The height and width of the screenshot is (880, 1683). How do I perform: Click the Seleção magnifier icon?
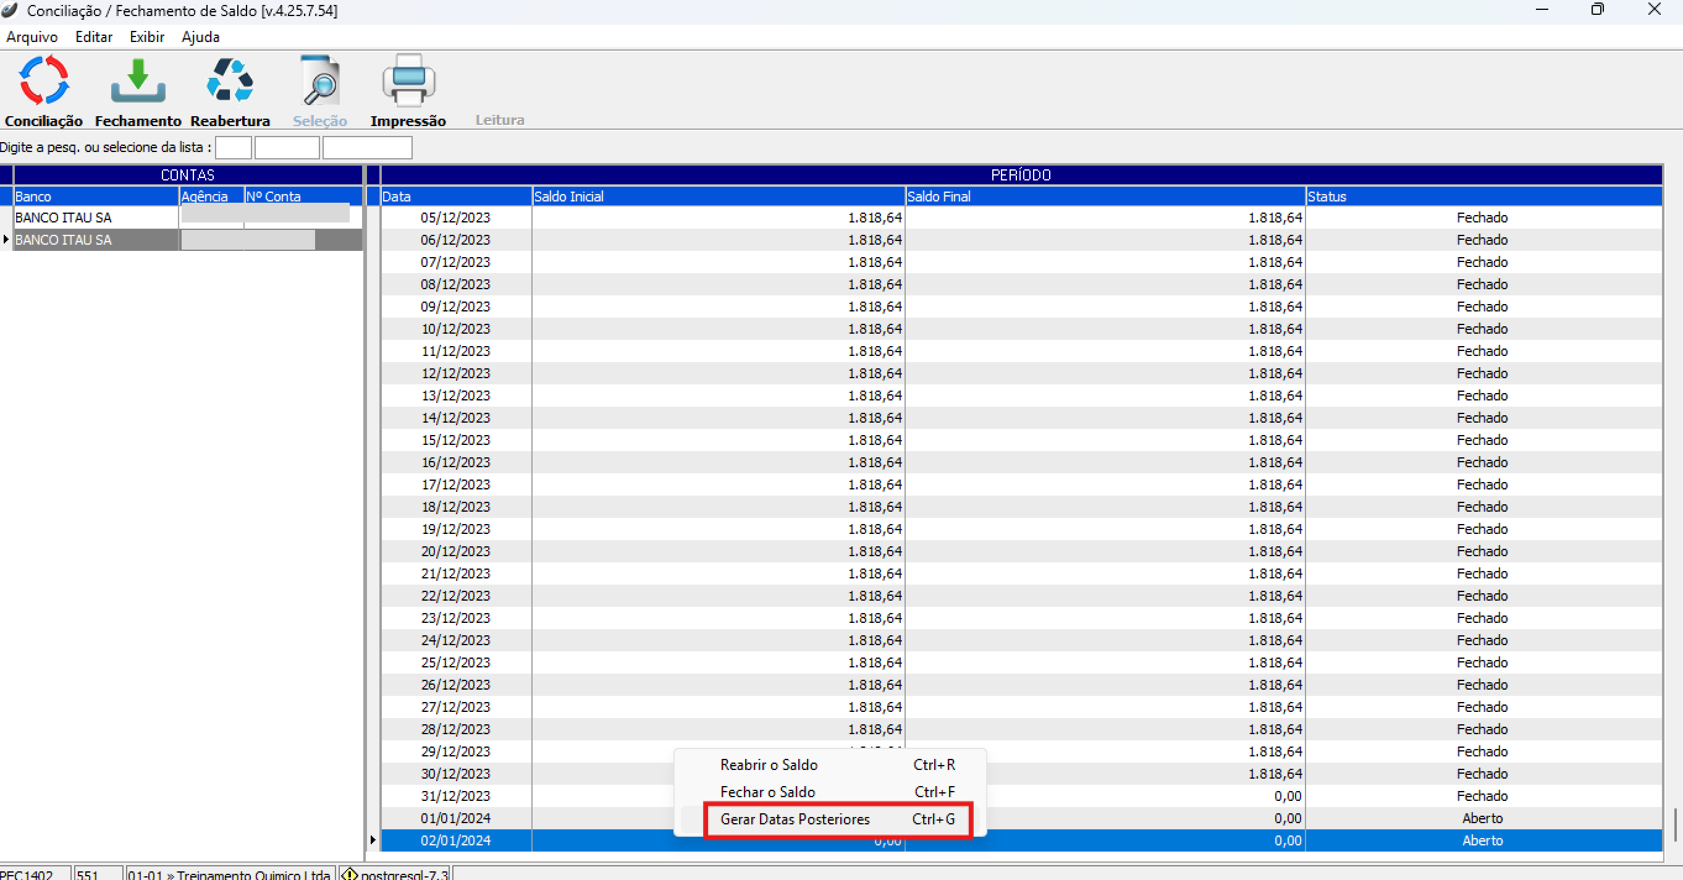pos(319,81)
